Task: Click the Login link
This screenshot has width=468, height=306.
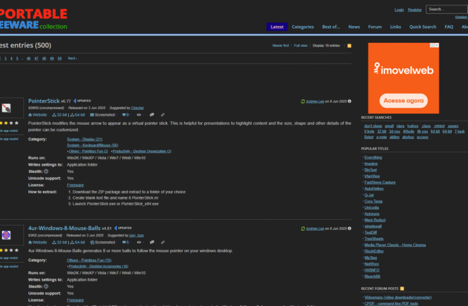Action: click(x=399, y=10)
